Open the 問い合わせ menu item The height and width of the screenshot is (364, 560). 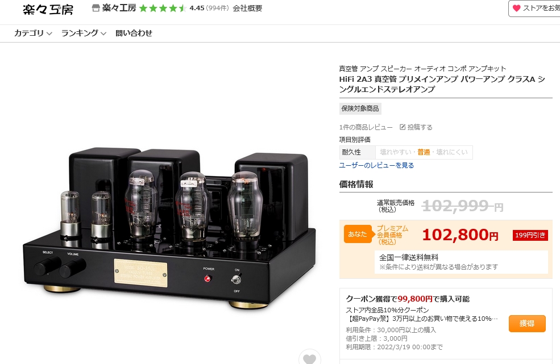pyautogui.click(x=134, y=33)
